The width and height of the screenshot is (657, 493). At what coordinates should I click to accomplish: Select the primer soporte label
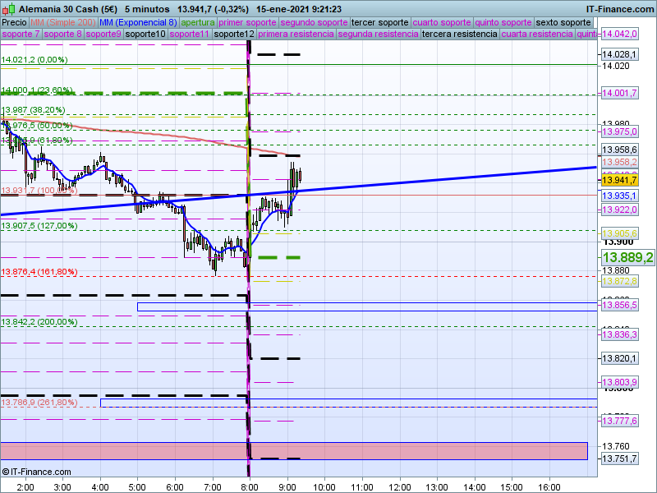[x=249, y=22]
